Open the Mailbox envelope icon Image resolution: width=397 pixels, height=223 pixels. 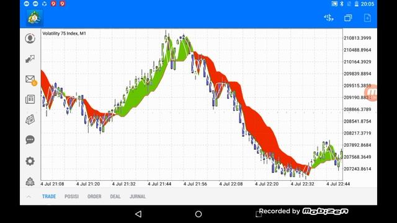30,80
